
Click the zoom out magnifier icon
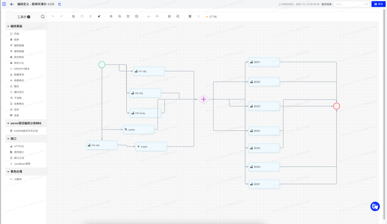(x=119, y=17)
